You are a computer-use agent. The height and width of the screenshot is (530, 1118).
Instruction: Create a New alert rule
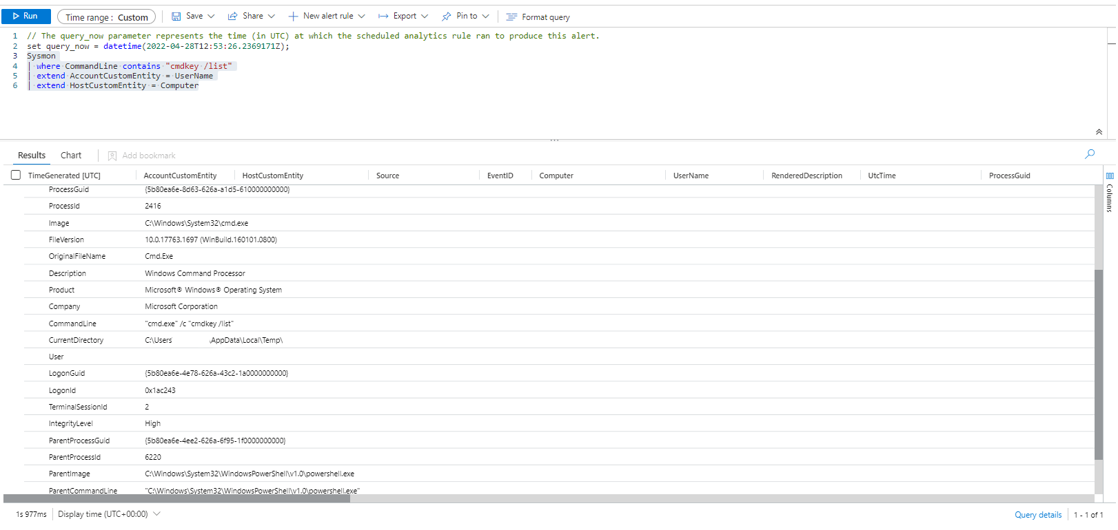[322, 17]
